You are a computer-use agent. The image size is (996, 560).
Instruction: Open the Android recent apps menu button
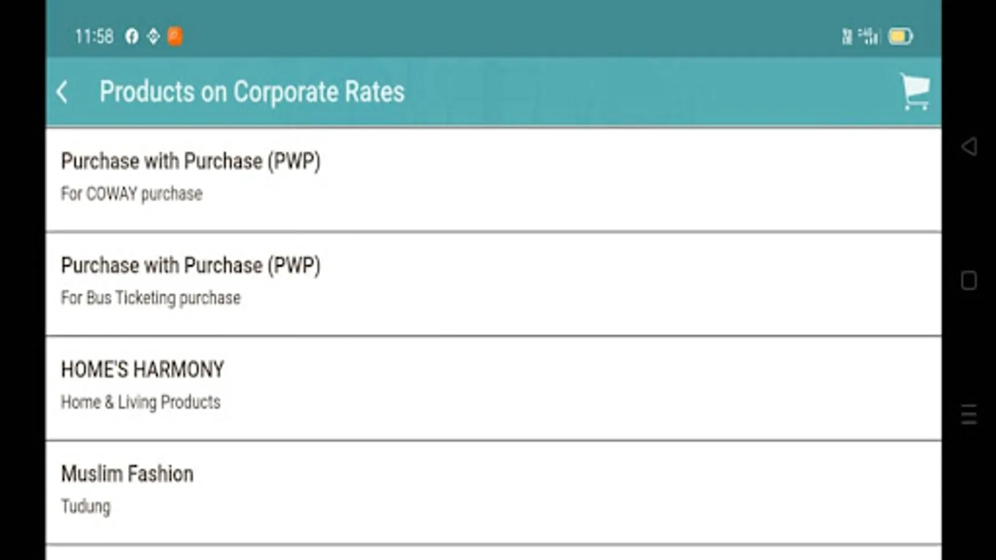(x=969, y=414)
